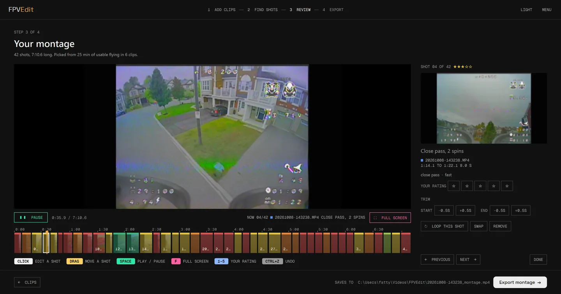Select red timeline shot labeled 20
Screen dimensions: 561x294
[x=206, y=243]
